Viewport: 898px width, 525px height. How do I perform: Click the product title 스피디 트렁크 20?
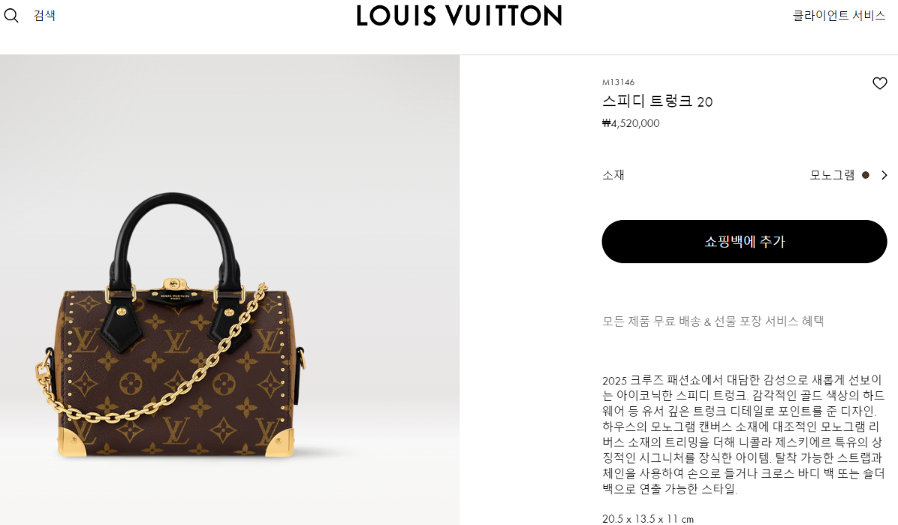(x=658, y=102)
